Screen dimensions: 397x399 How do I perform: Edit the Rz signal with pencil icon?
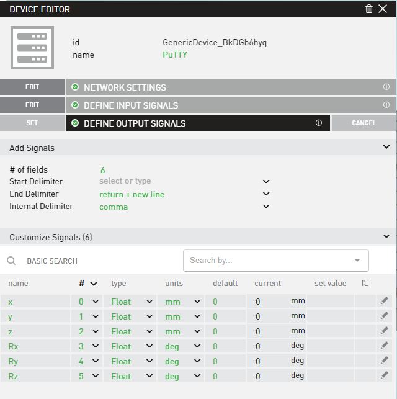[385, 375]
